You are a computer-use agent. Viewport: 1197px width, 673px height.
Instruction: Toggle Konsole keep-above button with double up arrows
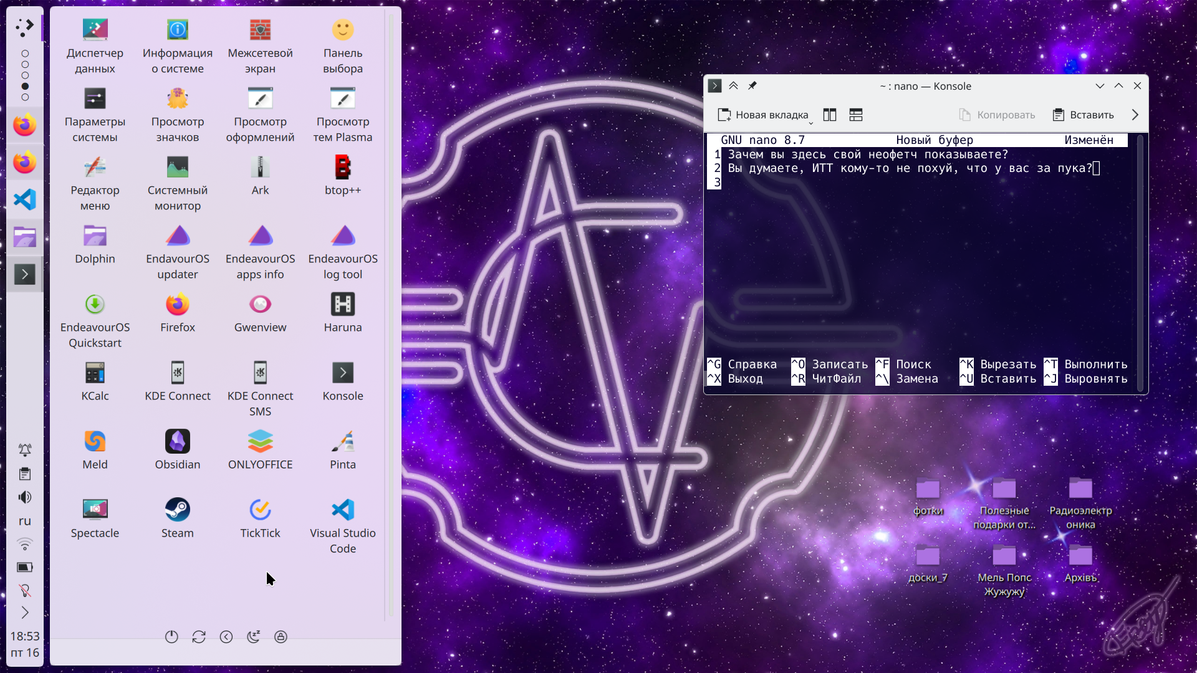733,86
